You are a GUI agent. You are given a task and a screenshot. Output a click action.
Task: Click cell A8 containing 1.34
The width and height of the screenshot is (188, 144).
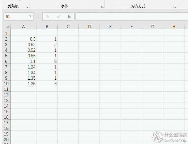23,72
